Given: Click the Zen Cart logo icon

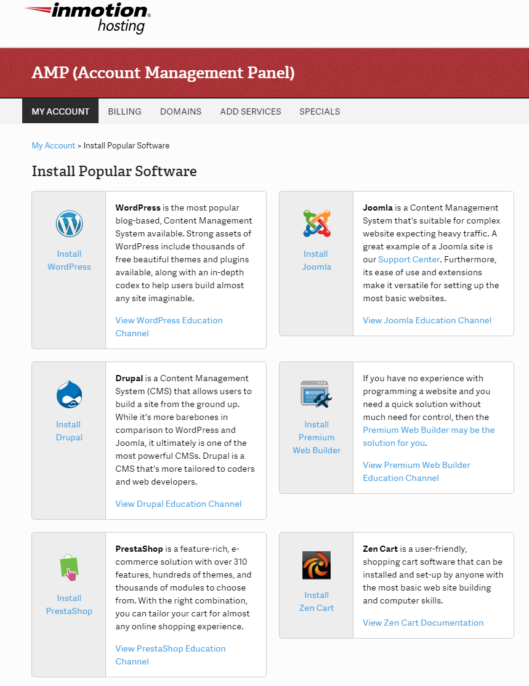Looking at the screenshot, I should pos(317,565).
